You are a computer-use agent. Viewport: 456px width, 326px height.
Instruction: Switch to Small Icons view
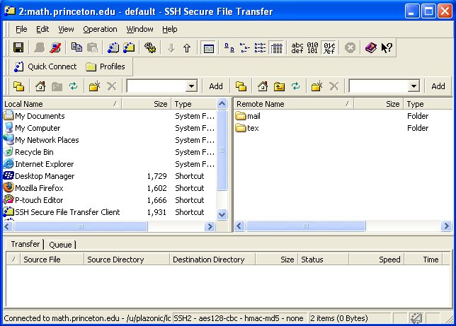[245, 47]
